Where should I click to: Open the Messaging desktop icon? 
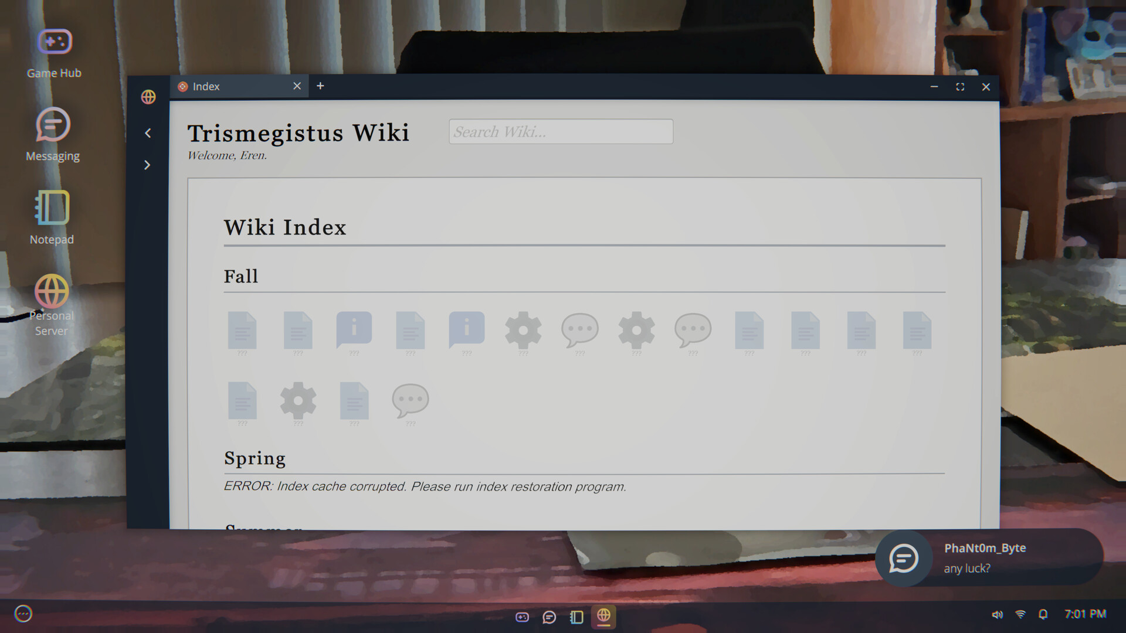pos(53,134)
